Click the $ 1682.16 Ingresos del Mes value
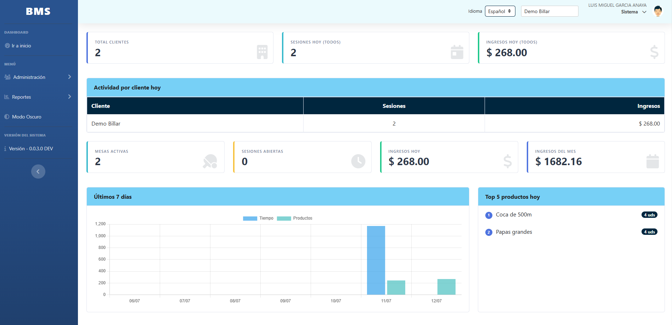Screen dimensions: 672x325 coord(558,162)
